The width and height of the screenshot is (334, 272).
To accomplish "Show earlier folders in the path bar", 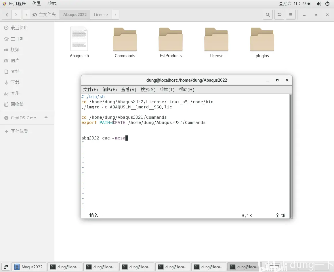I will [26, 15].
